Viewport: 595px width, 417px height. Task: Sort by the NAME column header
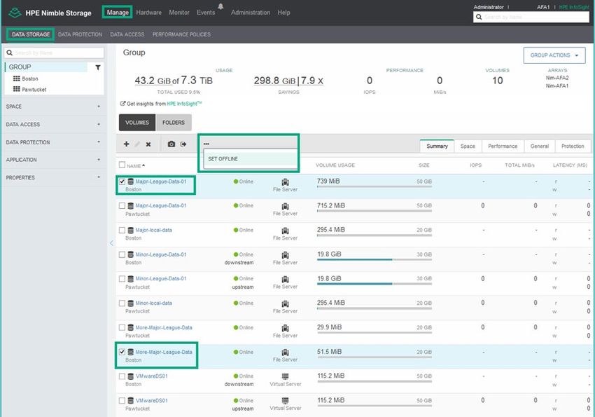tap(136, 166)
